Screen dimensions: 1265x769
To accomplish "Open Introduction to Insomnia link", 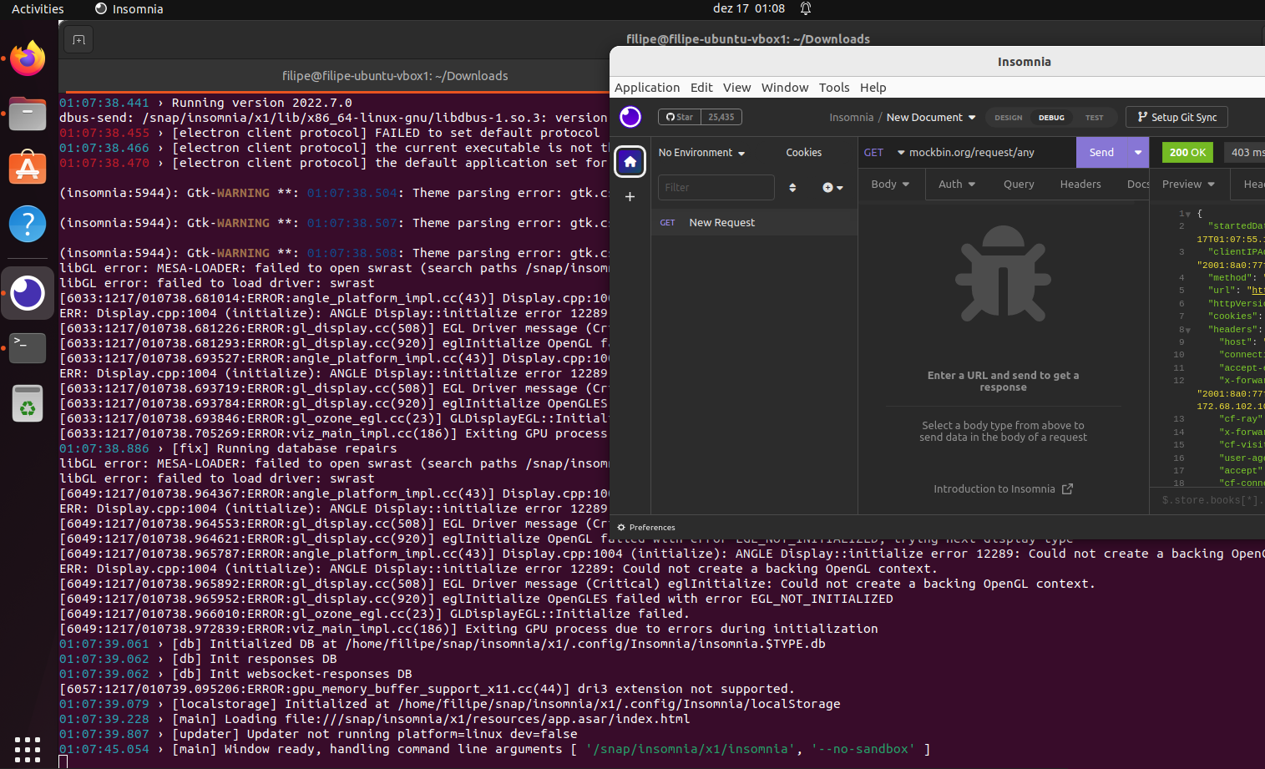I will click(x=1003, y=488).
